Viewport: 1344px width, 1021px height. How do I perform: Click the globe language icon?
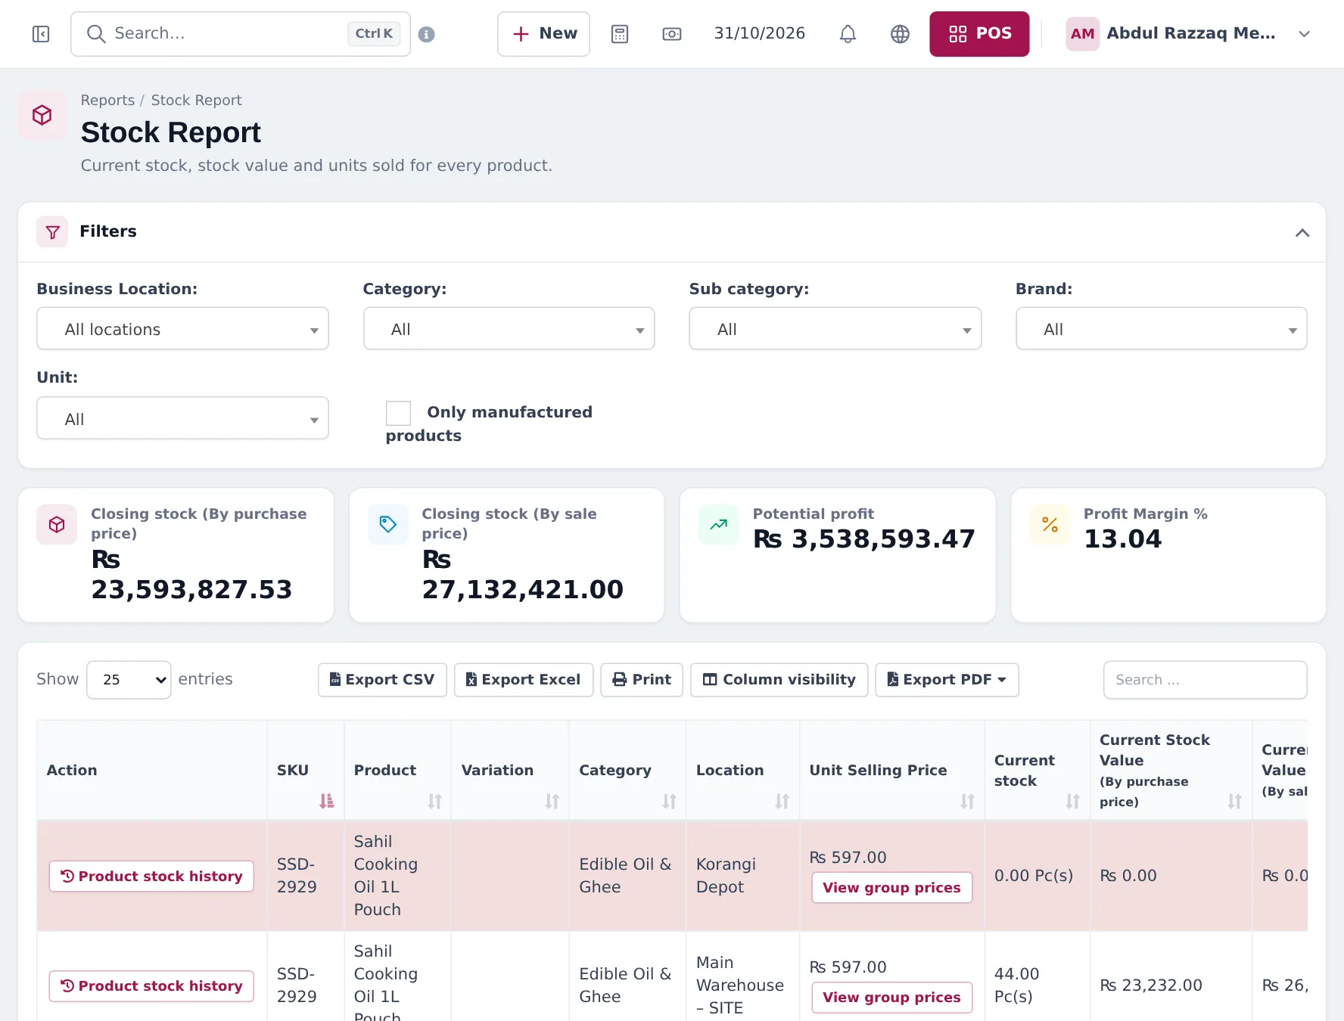(900, 34)
